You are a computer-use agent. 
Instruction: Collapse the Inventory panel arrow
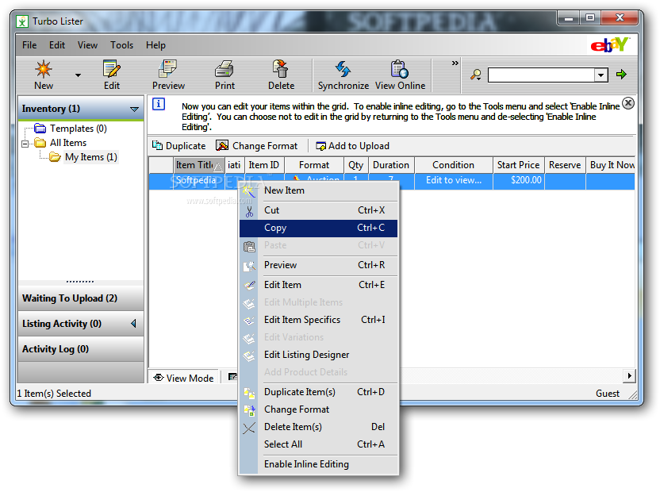[x=134, y=109]
